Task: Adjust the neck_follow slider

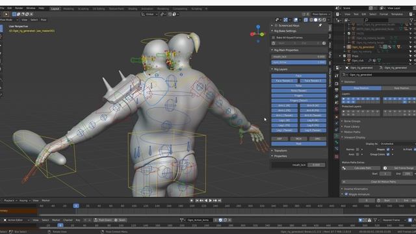Action: pyautogui.click(x=299, y=62)
